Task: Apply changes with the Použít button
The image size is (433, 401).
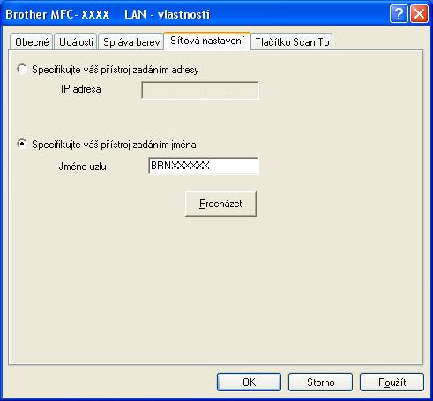Action: coord(392,382)
